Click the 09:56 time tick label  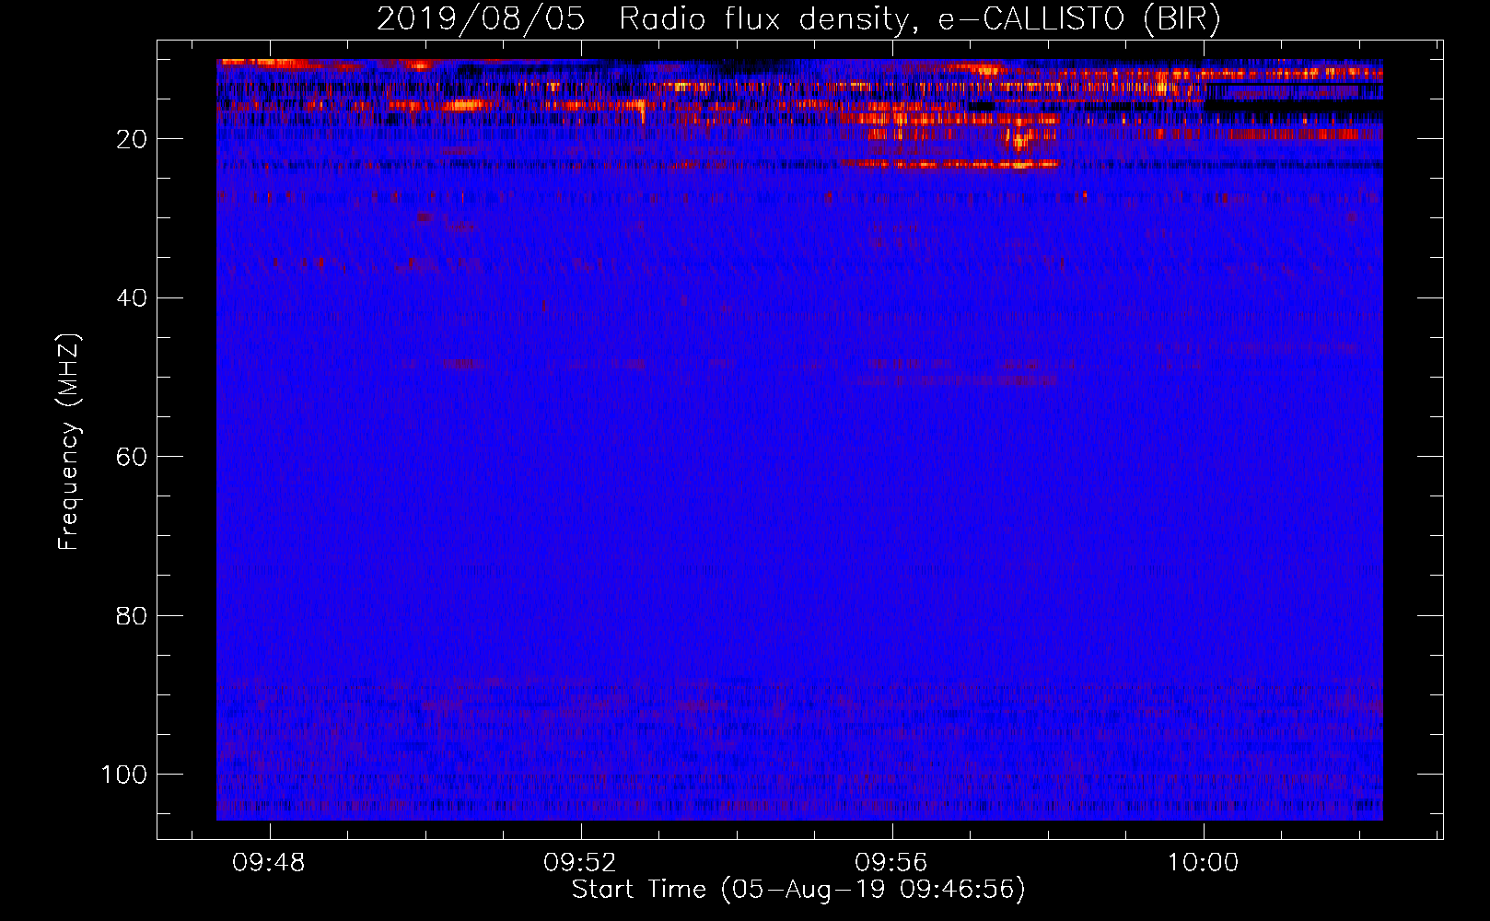pos(891,863)
